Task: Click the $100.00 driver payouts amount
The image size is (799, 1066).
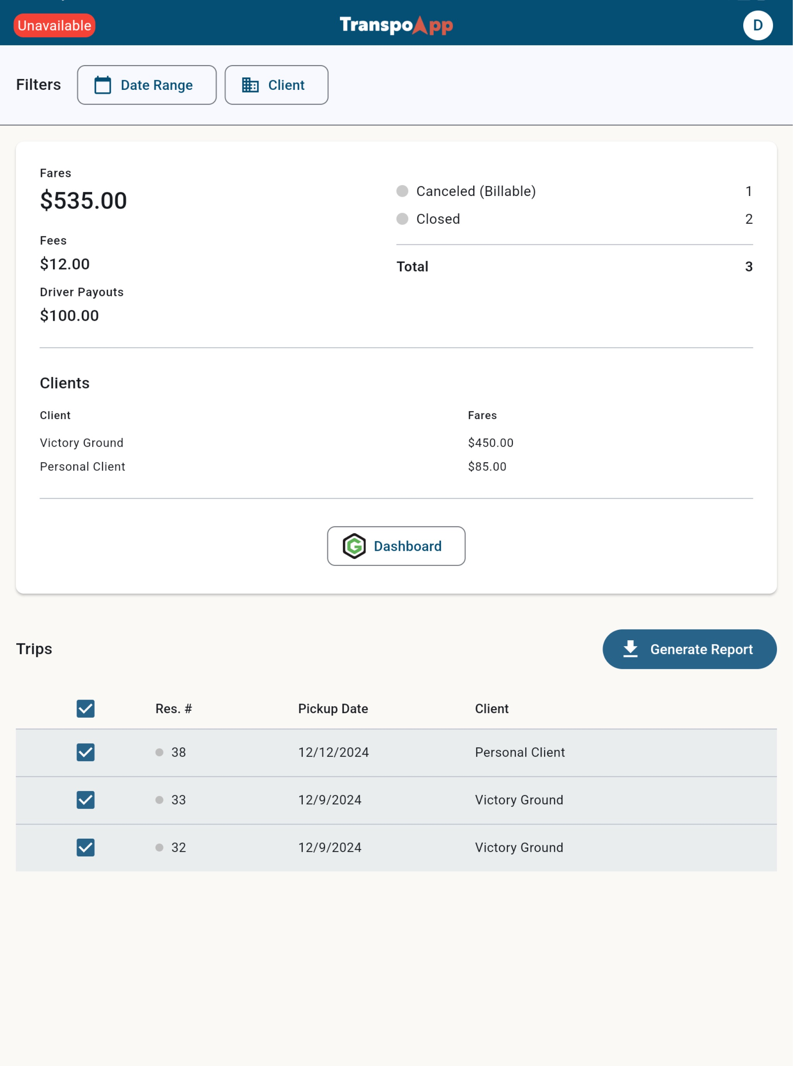Action: click(x=69, y=316)
